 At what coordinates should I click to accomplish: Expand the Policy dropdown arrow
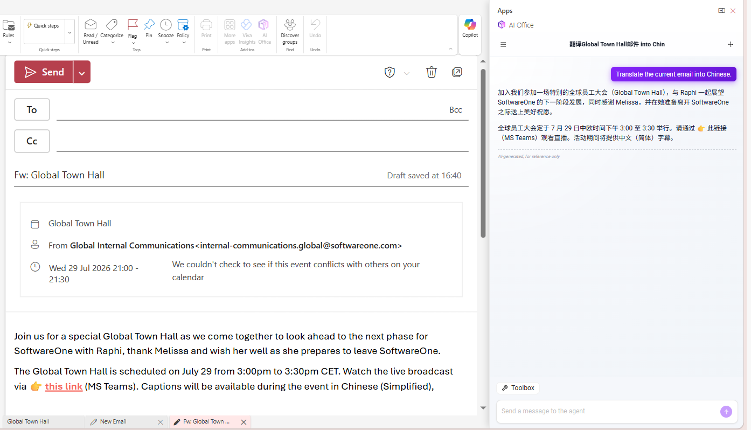pyautogui.click(x=183, y=42)
